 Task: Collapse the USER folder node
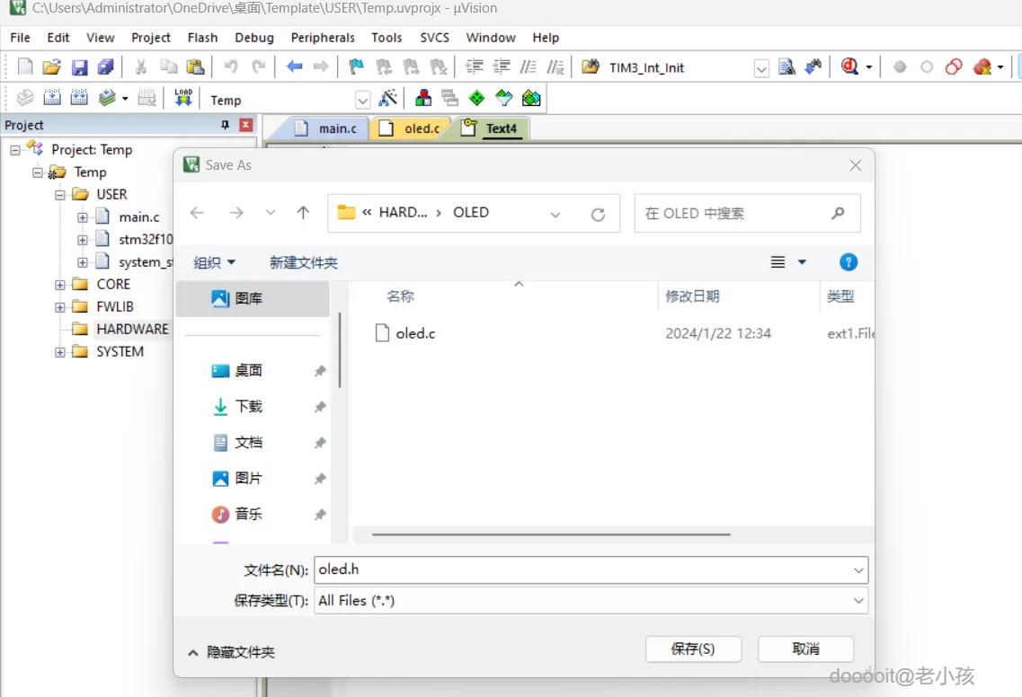pos(60,195)
